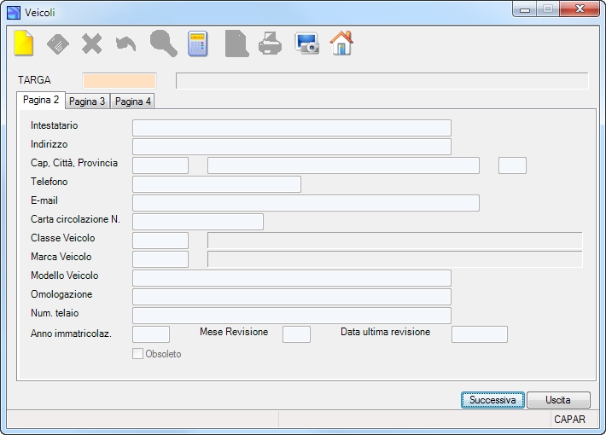Viewport: 606px width, 435px height.
Task: Open the calculator toolbar icon
Action: [198, 43]
